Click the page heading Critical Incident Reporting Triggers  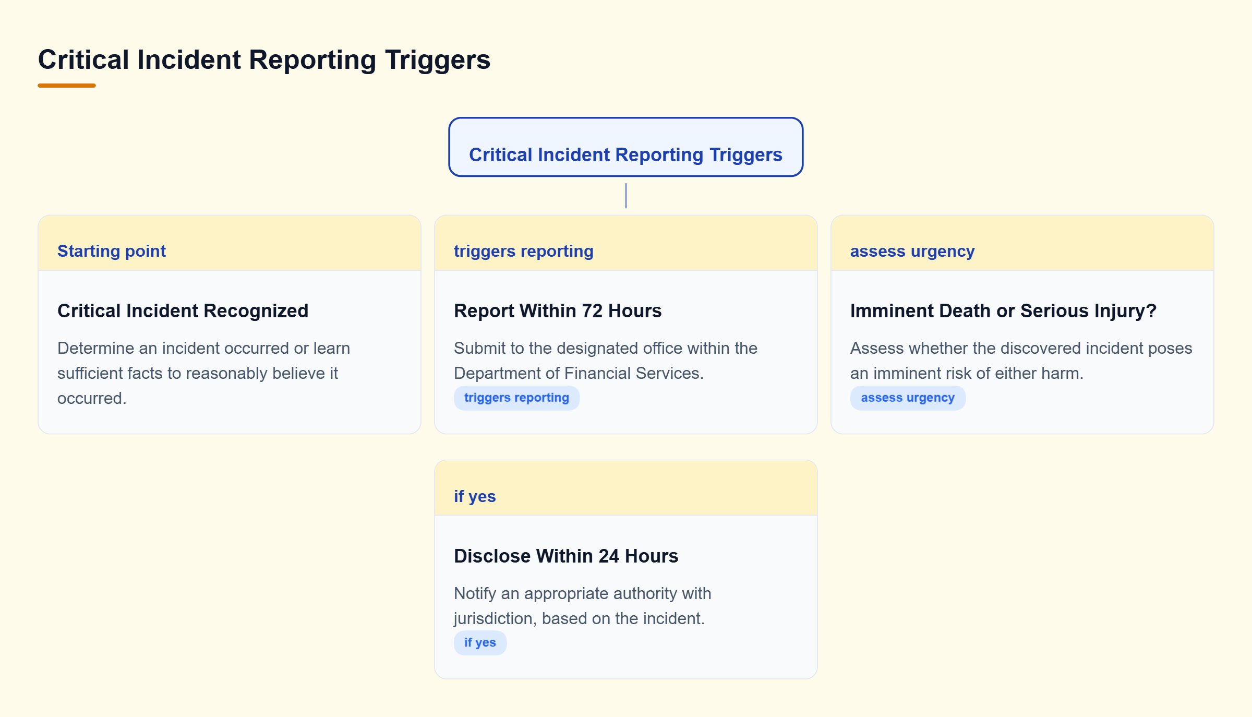tap(264, 59)
